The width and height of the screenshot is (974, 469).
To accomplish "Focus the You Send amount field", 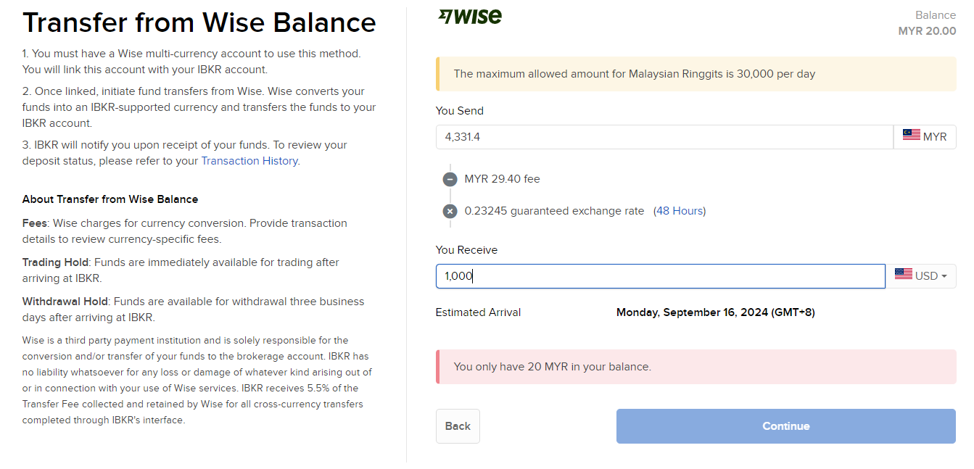I will 664,137.
